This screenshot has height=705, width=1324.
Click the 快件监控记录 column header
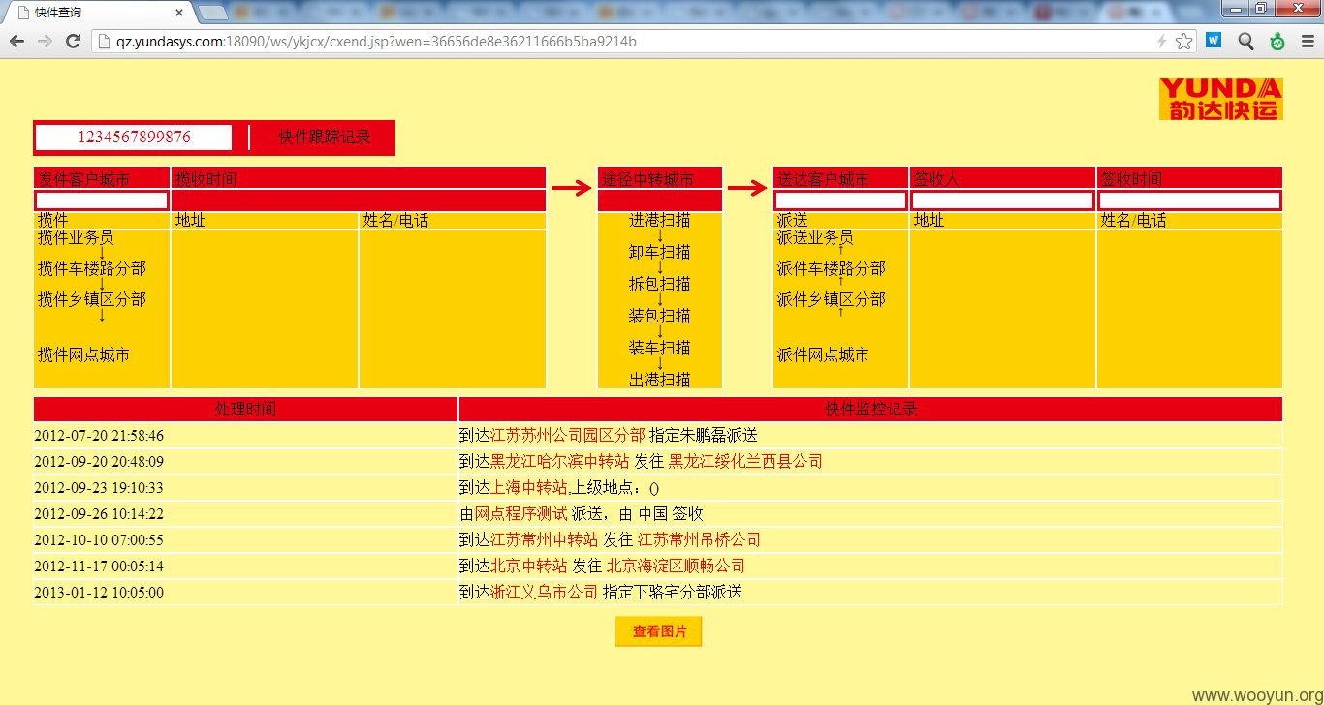click(x=870, y=409)
